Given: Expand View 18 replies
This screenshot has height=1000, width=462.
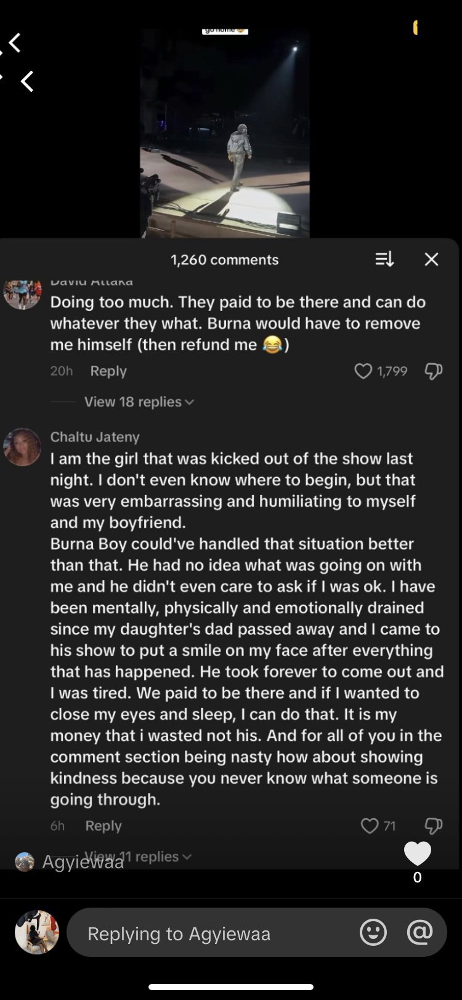Looking at the screenshot, I should [x=139, y=401].
